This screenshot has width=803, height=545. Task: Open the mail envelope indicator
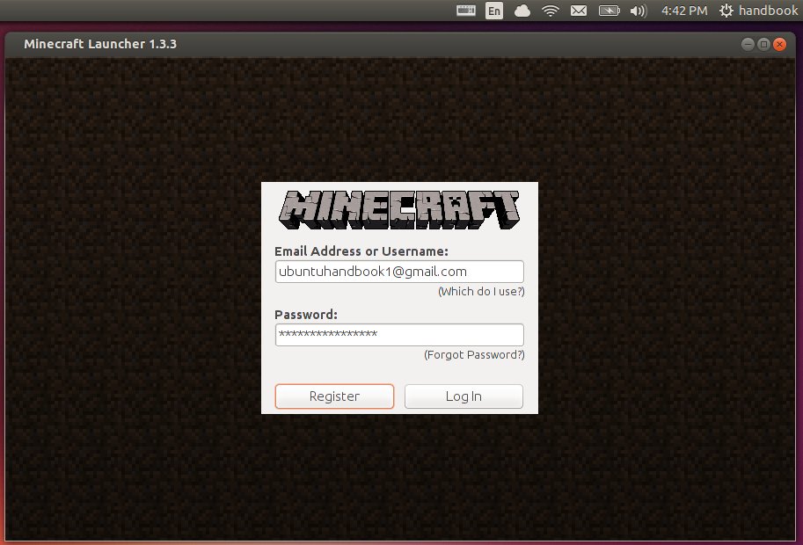pyautogui.click(x=579, y=11)
